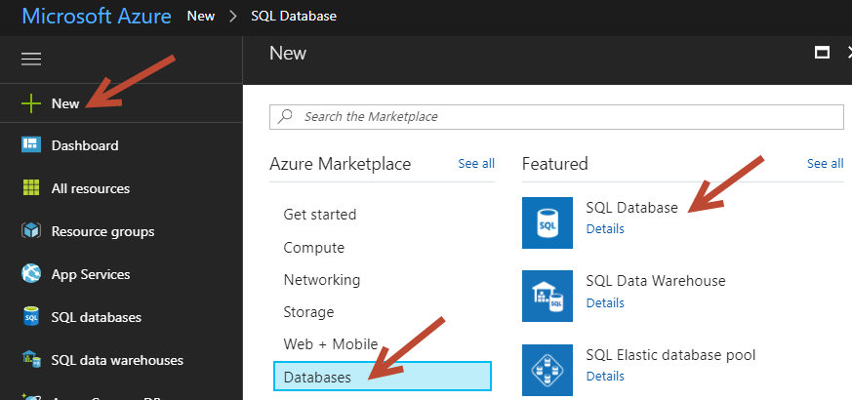Select the SQL Database featured icon
852x400 pixels.
click(x=548, y=222)
